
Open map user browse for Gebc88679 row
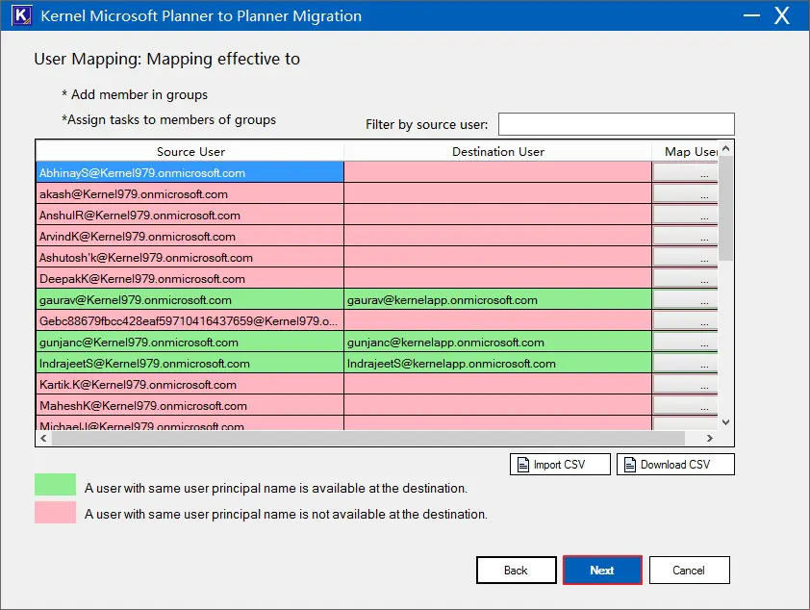pos(685,320)
